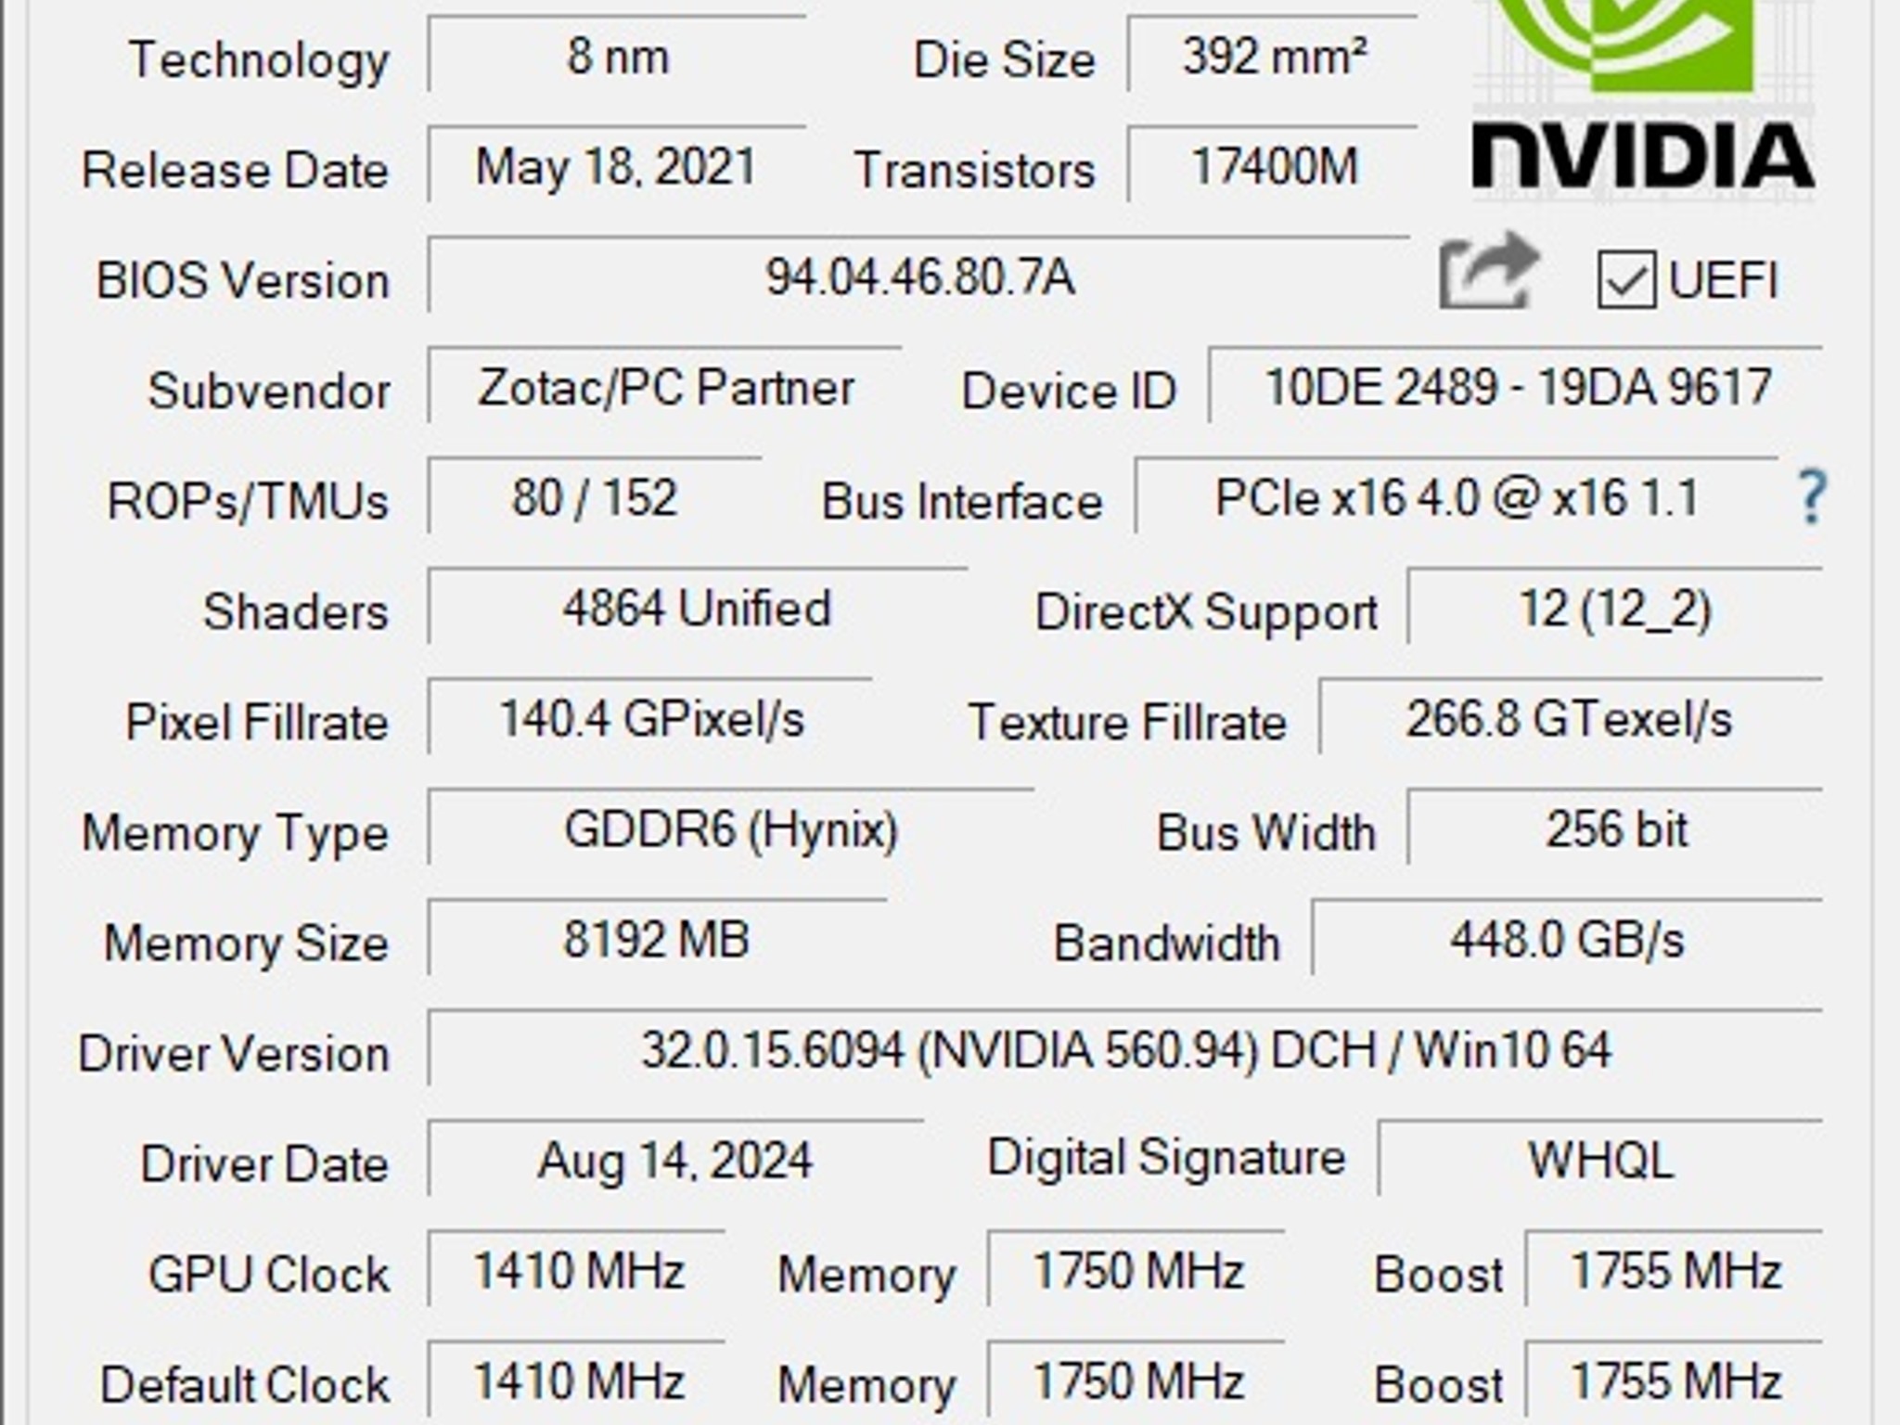Image resolution: width=1900 pixels, height=1425 pixels.
Task: Click the Digital Signature WHQL field
Action: tap(1601, 1159)
